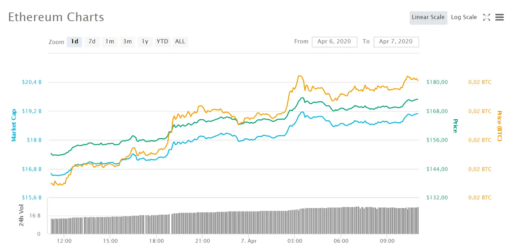Viewport: 506px width, 250px height.
Task: Click the fullscreen expand icon
Action: 487,17
